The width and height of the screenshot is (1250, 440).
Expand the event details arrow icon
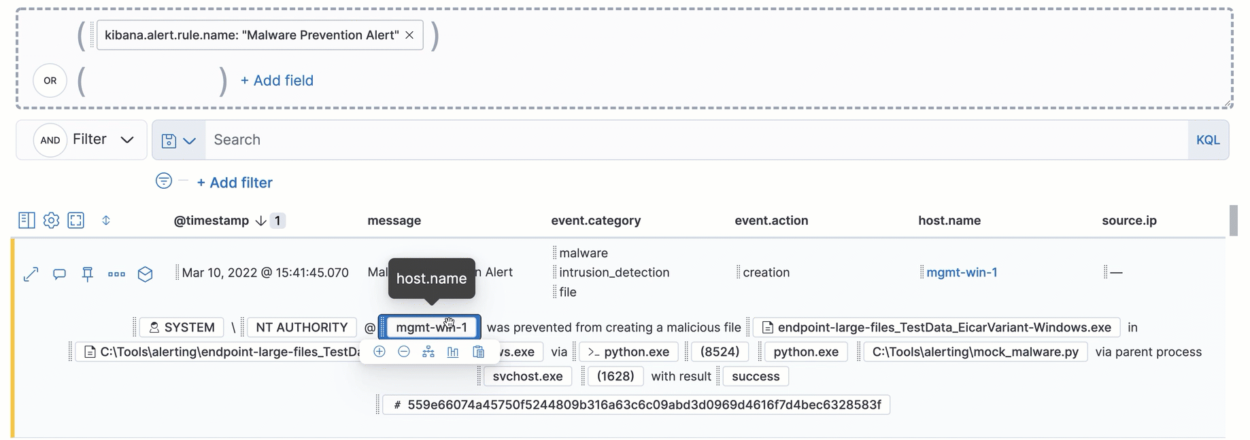point(31,274)
